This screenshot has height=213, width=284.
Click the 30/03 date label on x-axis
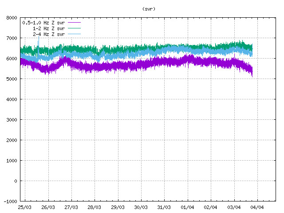tap(141, 207)
